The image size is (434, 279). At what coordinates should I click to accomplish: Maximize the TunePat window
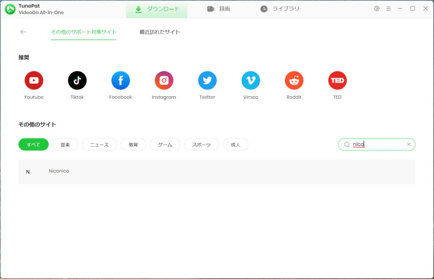pyautogui.click(x=413, y=9)
